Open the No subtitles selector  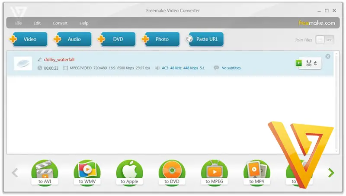coord(231,68)
